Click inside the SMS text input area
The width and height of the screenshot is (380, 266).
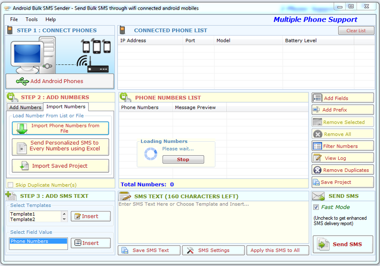[213, 224]
